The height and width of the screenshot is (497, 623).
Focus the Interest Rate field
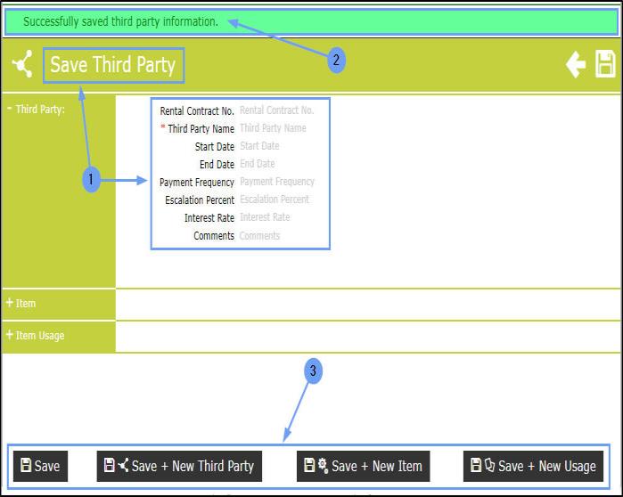(265, 217)
